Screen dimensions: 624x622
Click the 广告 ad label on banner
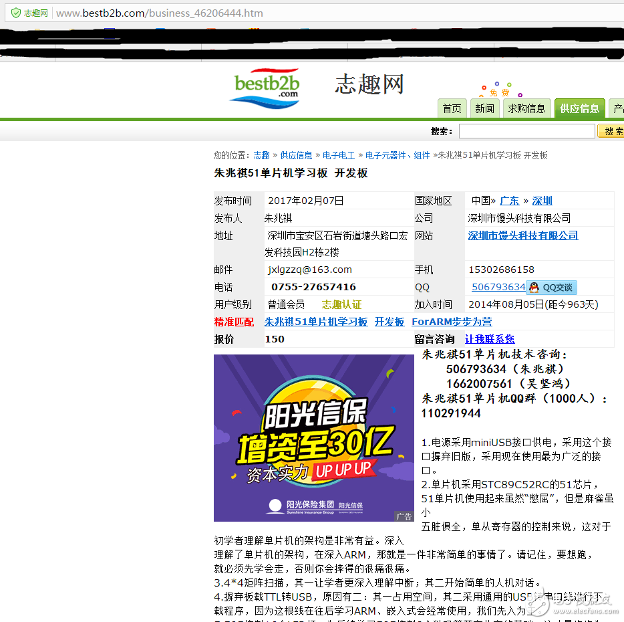pyautogui.click(x=404, y=516)
